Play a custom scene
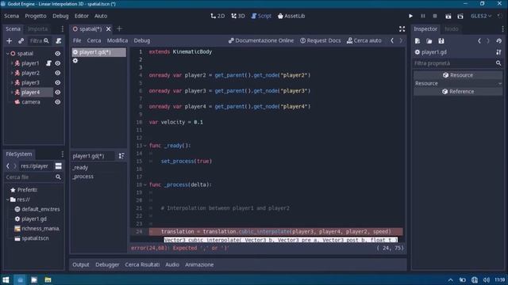The width and height of the screenshot is (508, 285). coord(460,16)
